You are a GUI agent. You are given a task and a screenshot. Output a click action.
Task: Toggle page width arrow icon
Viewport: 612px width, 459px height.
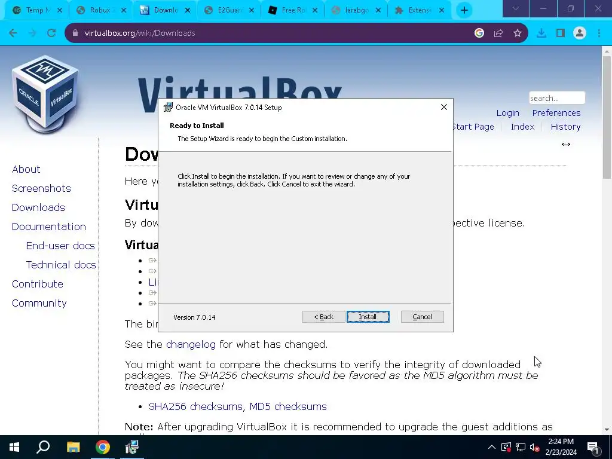click(x=566, y=145)
